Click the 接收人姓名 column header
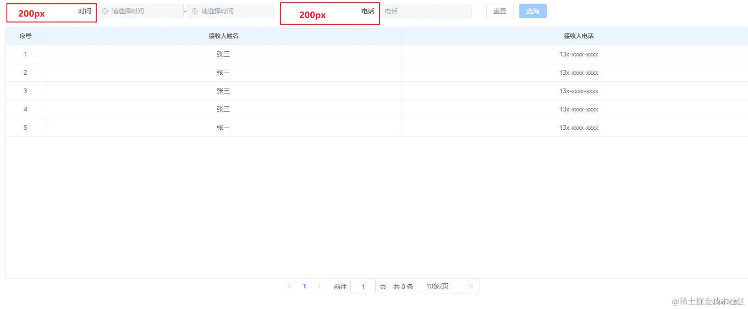The width and height of the screenshot is (748, 309). click(224, 36)
